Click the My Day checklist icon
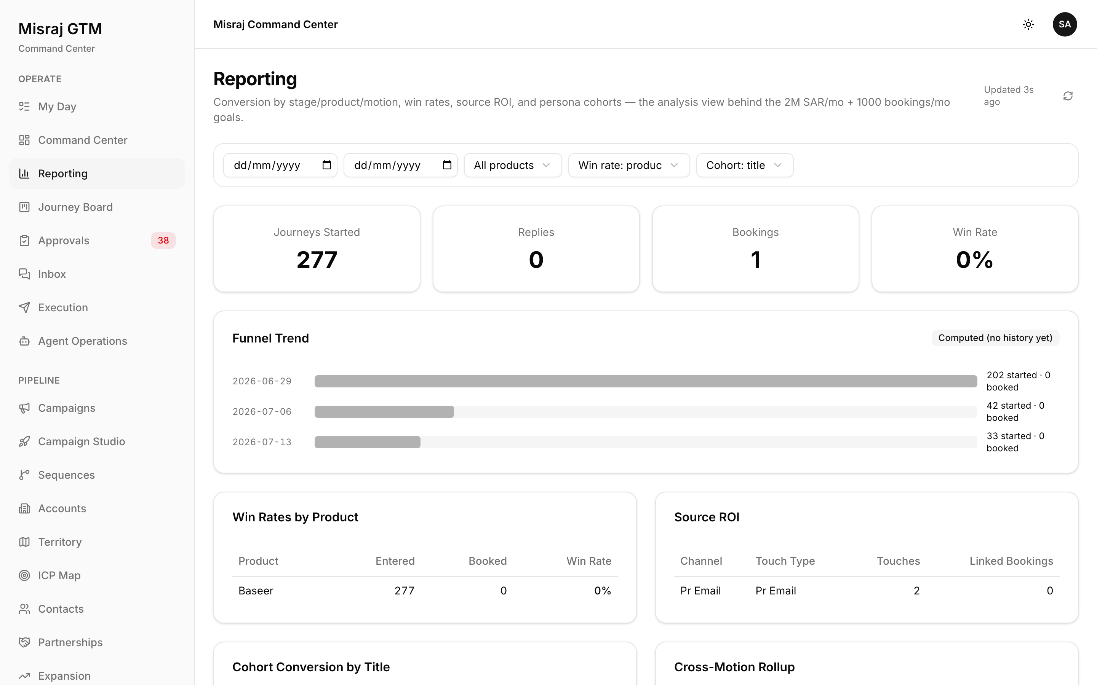The height and width of the screenshot is (685, 1097). (x=24, y=107)
